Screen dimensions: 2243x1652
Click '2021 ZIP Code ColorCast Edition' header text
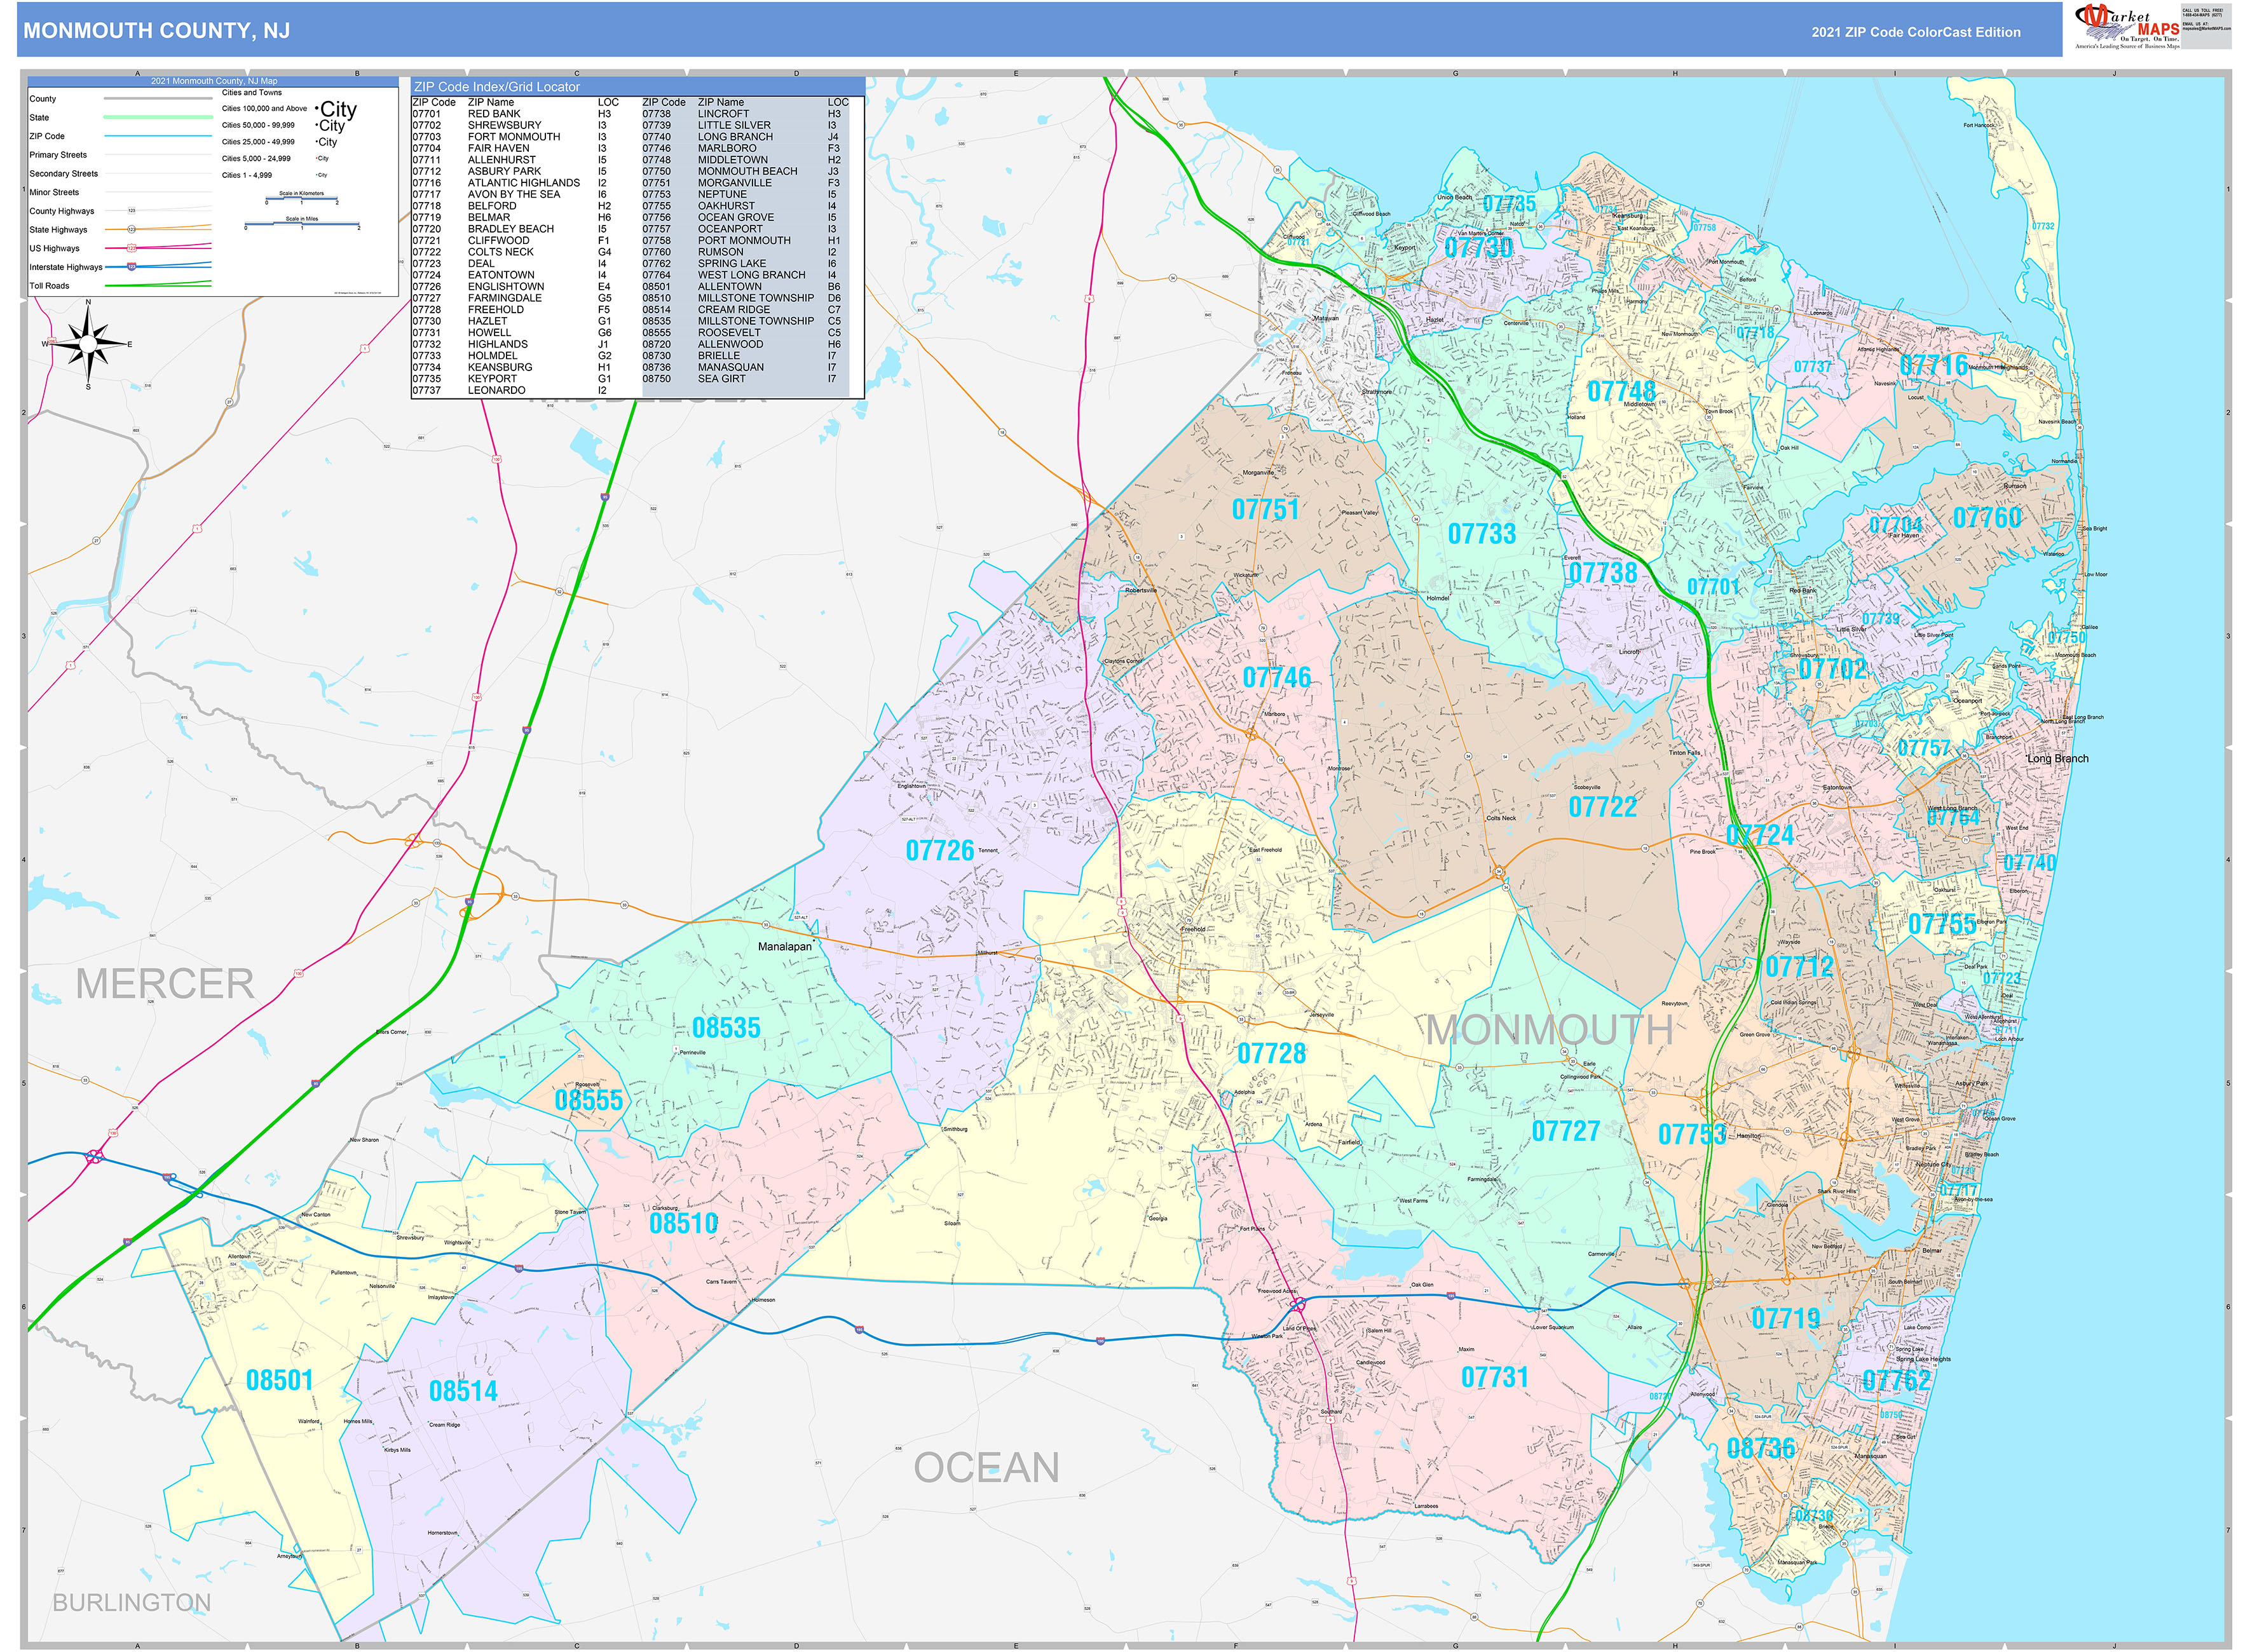(x=1916, y=32)
